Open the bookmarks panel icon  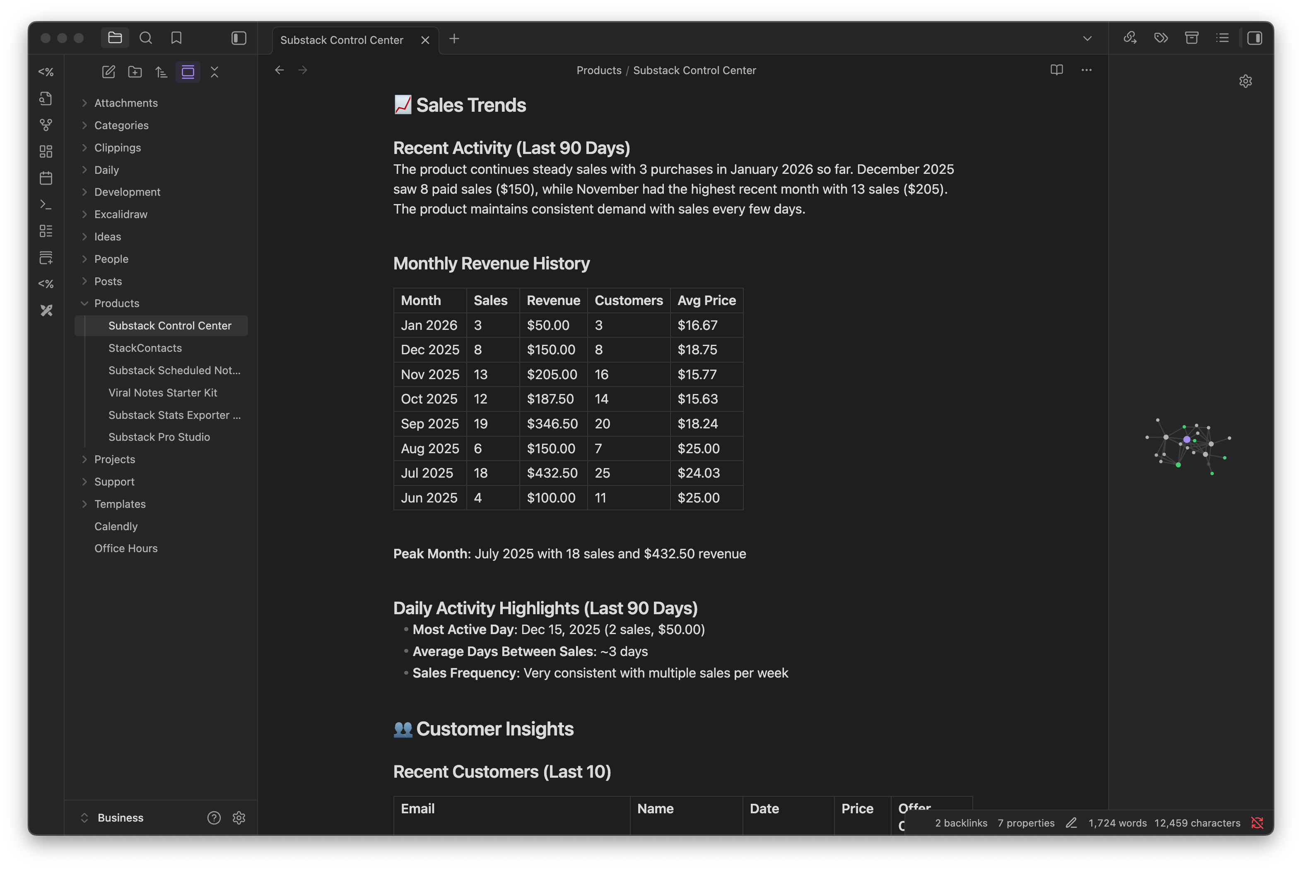click(176, 38)
